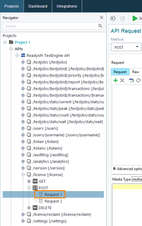142x226 pixels.
Task: Click the REST icon beside Request 1
Action: (x=41, y=194)
